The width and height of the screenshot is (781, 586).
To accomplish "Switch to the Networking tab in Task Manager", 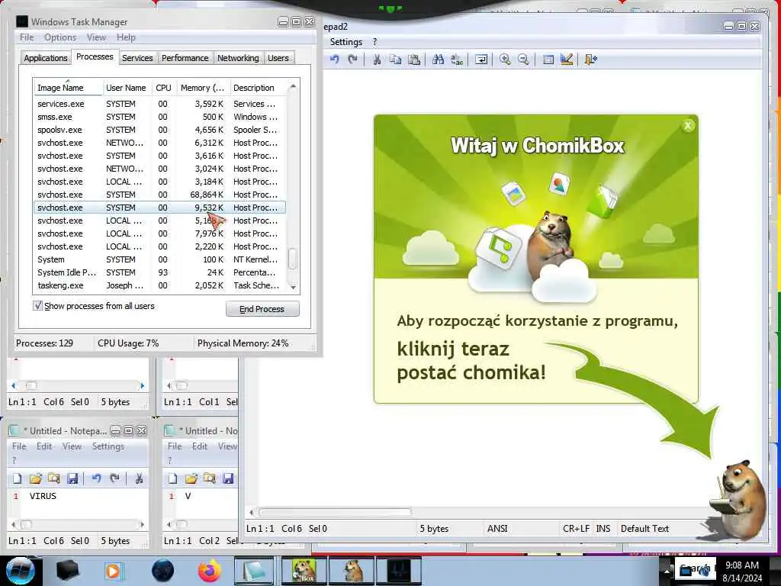I will pos(238,58).
